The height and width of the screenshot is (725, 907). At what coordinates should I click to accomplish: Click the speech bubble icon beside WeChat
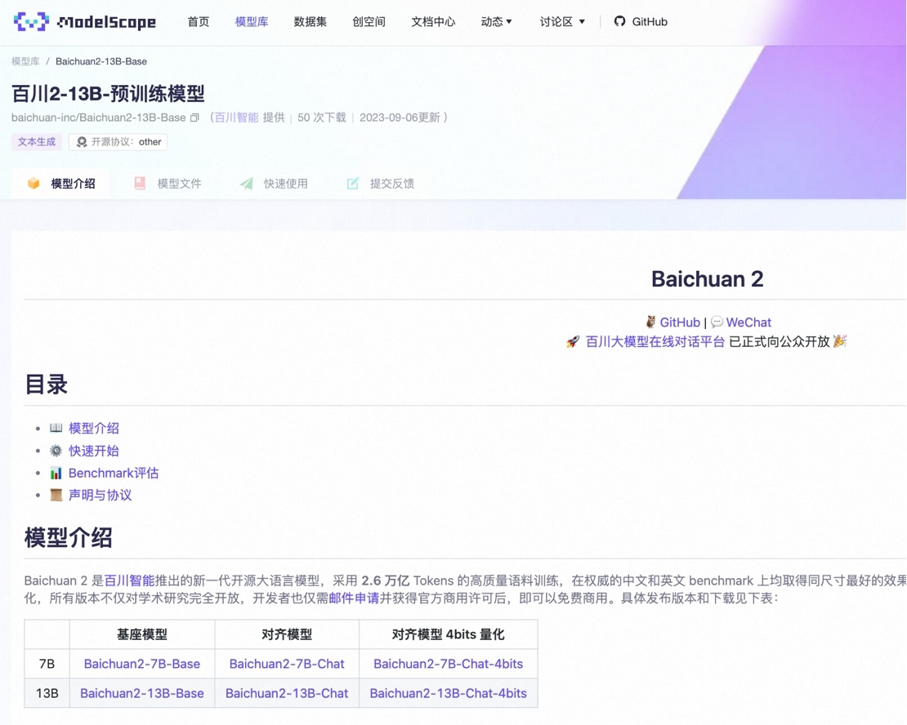(717, 322)
